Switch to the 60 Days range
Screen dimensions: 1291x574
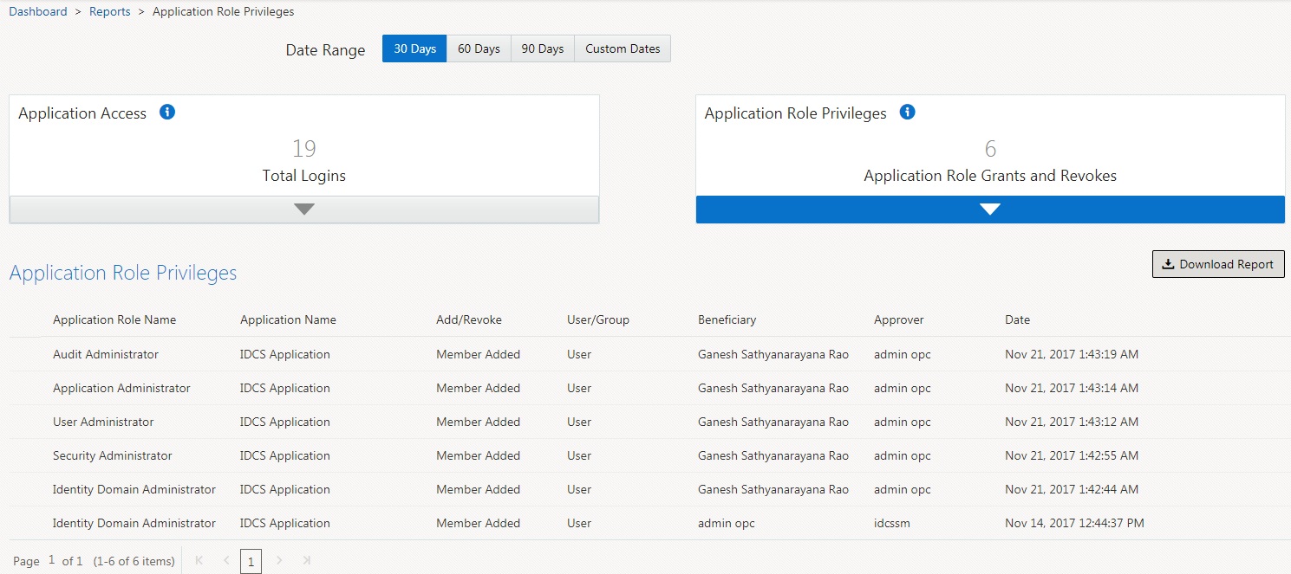479,48
